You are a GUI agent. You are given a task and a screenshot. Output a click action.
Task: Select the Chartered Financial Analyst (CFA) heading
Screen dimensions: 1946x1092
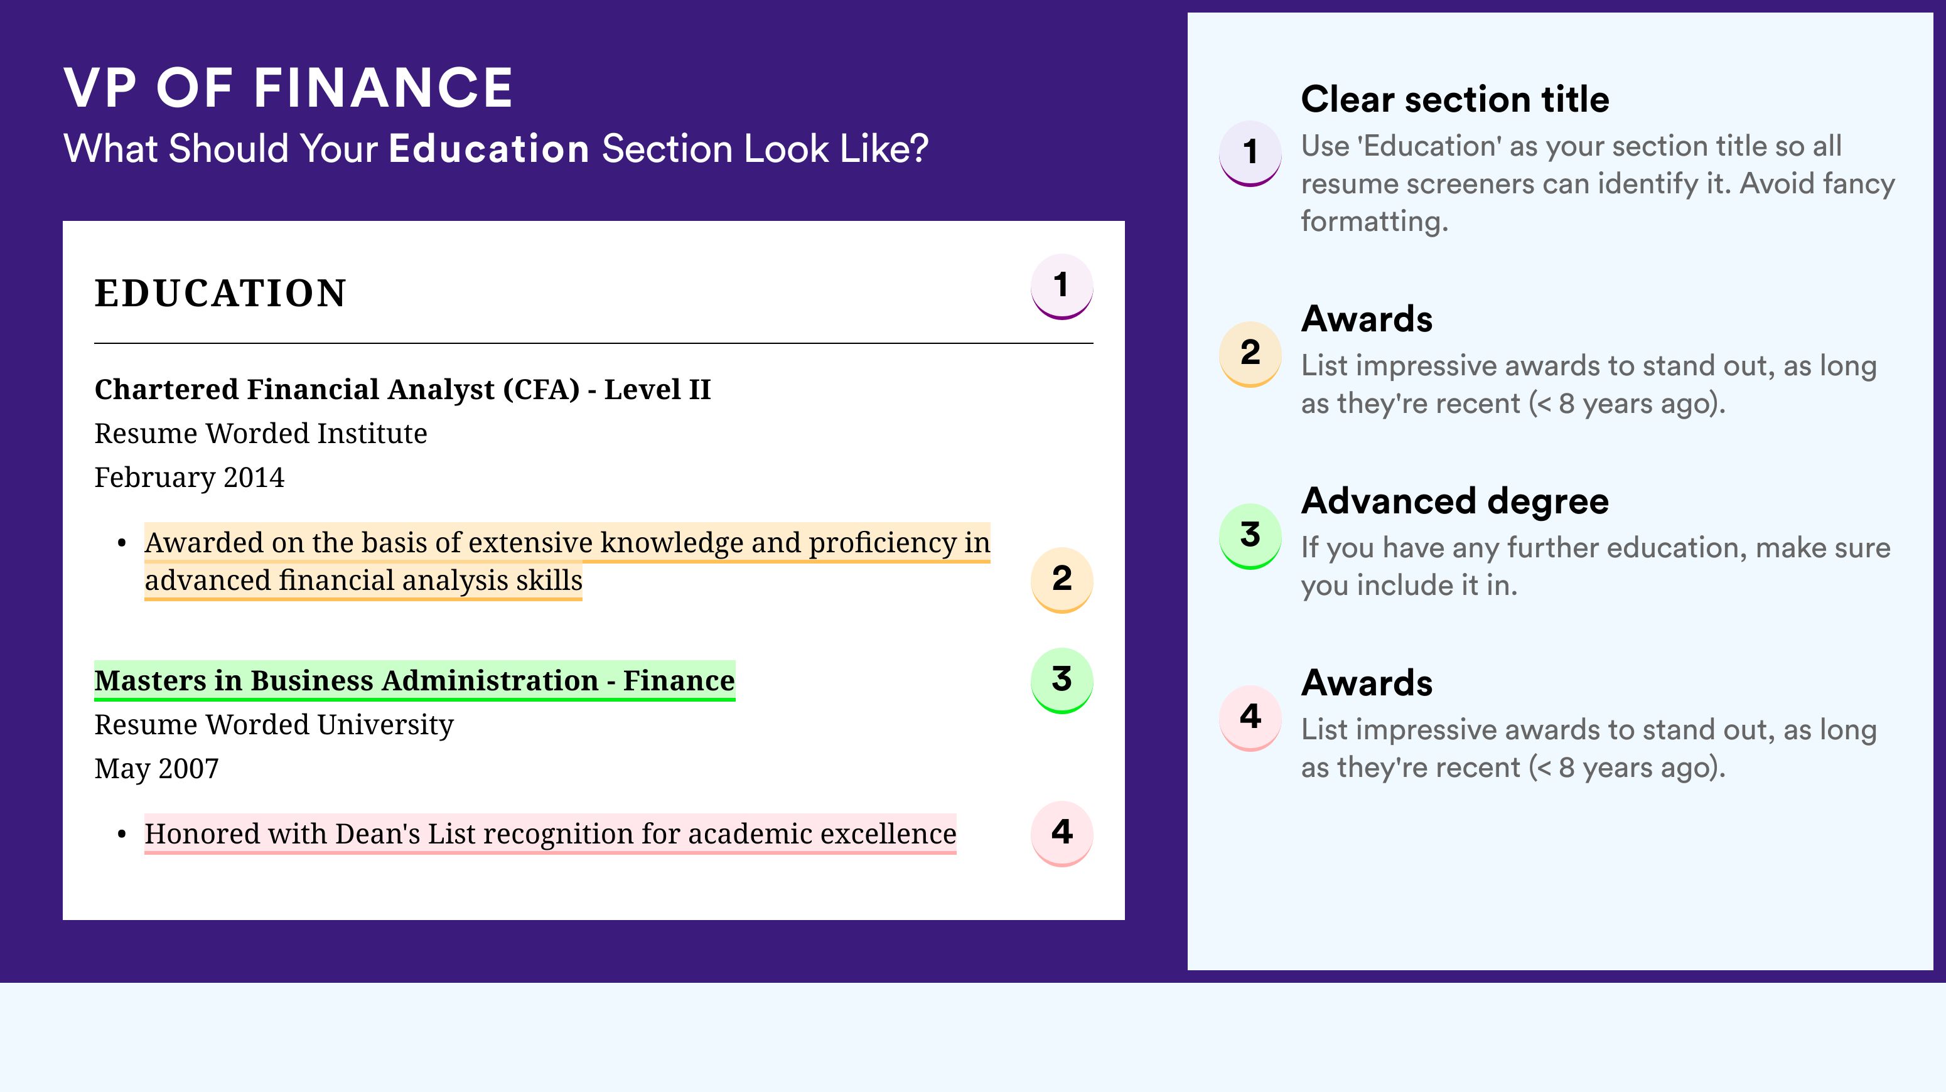coord(402,390)
